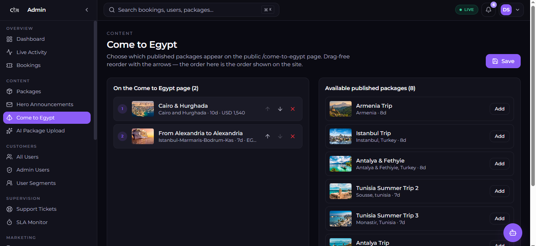Navigate to Packages
The width and height of the screenshot is (536, 246).
click(47, 91)
